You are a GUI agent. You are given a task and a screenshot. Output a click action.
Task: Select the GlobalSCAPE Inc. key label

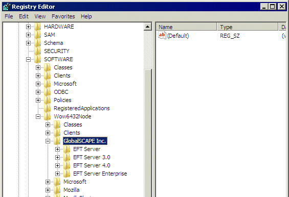click(x=85, y=141)
